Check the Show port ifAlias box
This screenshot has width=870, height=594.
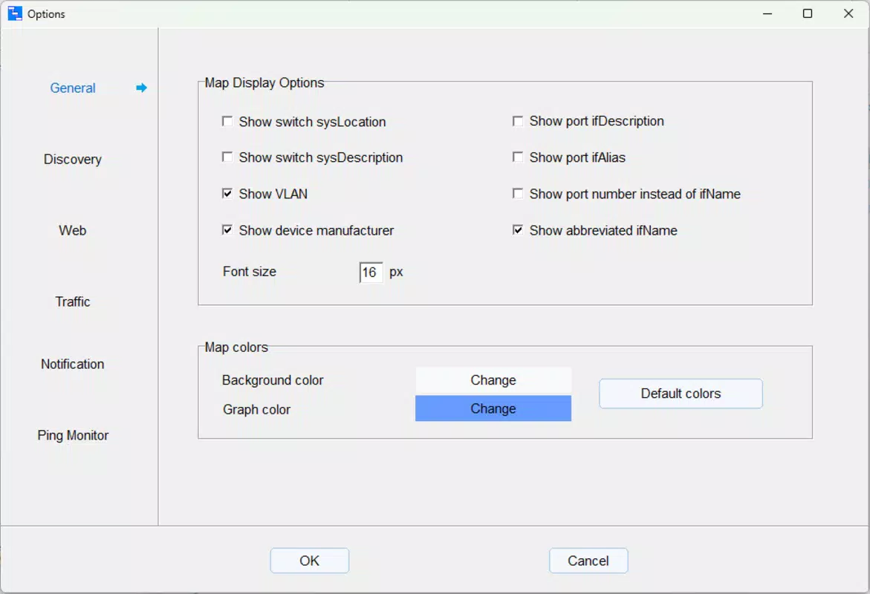(x=518, y=157)
